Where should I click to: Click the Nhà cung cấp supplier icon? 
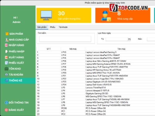tap(7, 40)
